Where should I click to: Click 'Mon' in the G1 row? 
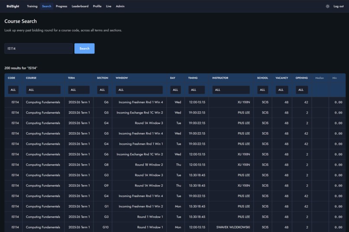pyautogui.click(x=178, y=206)
